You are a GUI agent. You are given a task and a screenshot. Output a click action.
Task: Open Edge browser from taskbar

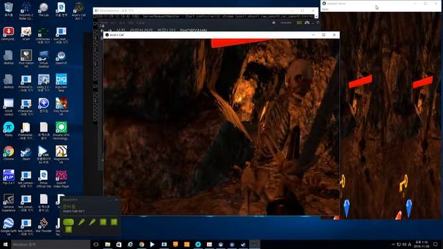pyautogui.click(x=130, y=244)
